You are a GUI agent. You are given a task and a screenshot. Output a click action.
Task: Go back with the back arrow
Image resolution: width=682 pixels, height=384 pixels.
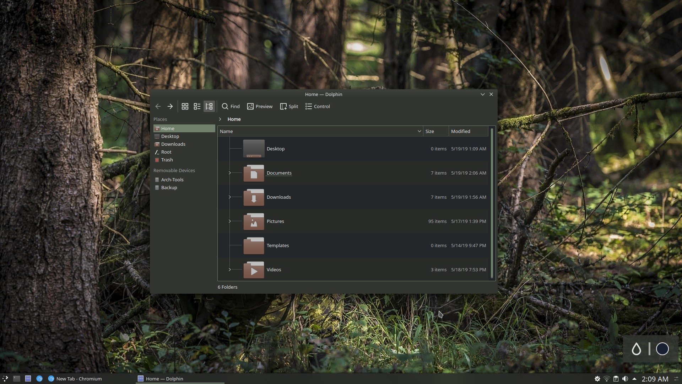(x=158, y=106)
